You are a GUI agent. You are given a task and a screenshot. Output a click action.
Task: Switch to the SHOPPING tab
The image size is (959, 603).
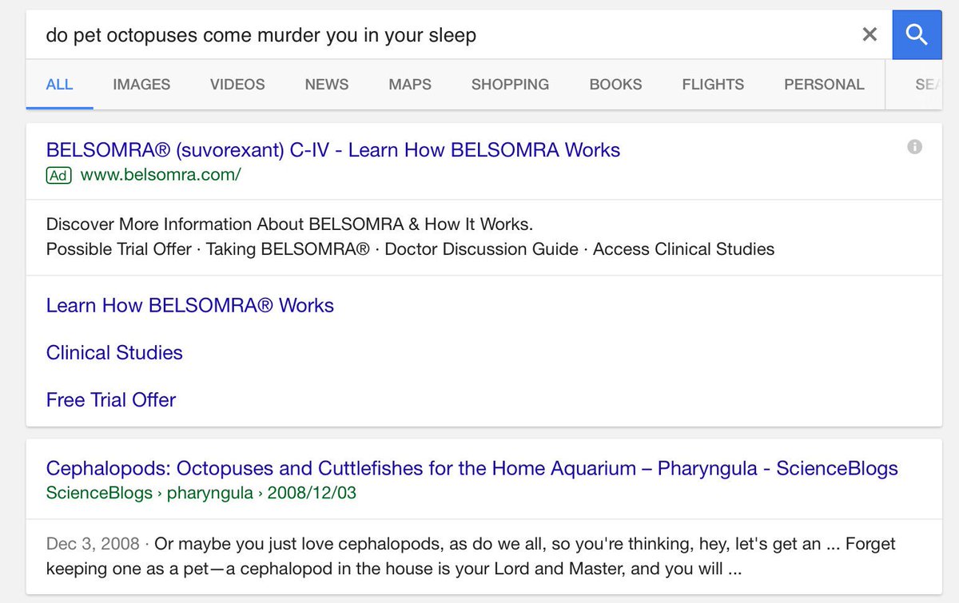510,84
